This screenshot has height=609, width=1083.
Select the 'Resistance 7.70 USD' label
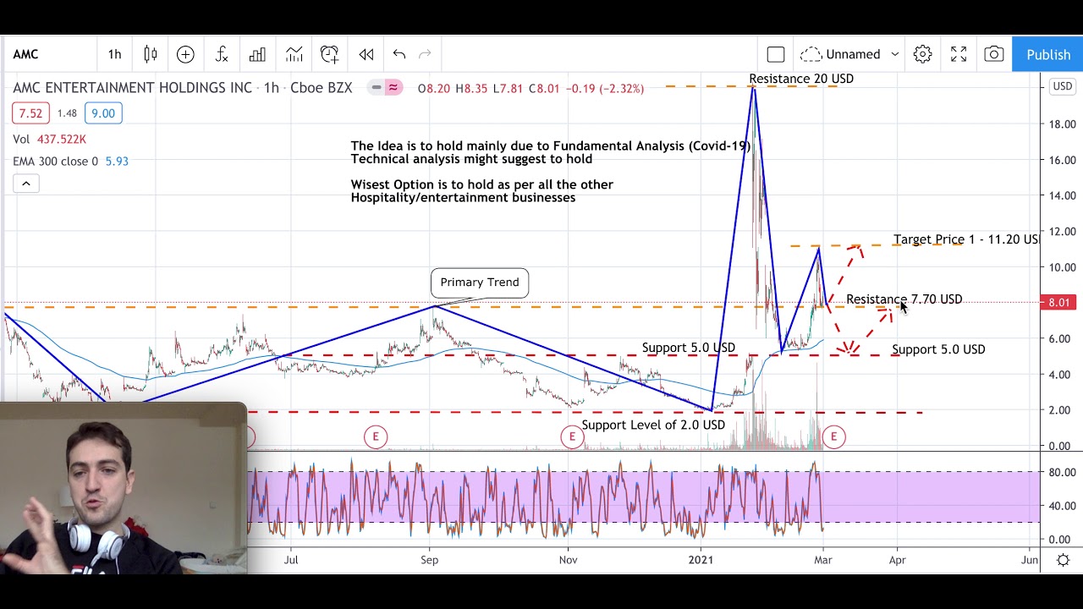(904, 299)
